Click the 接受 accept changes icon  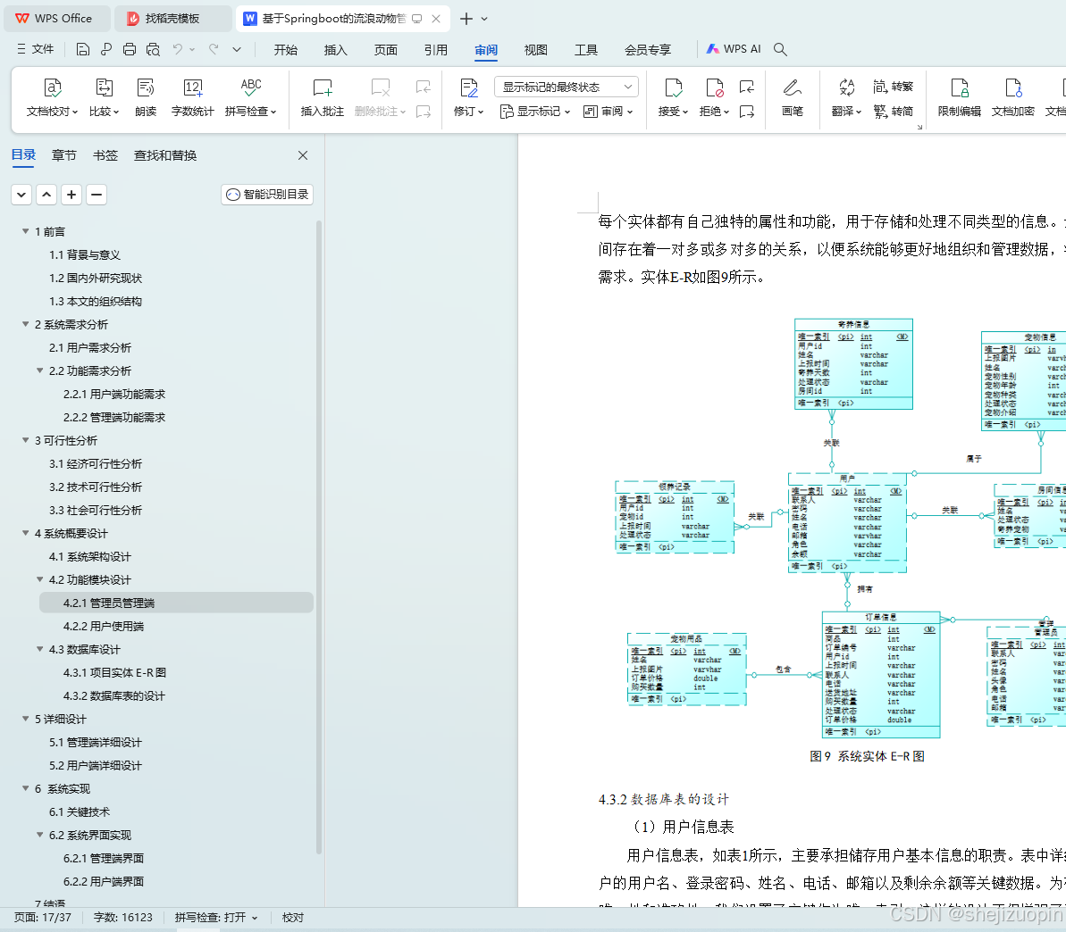[673, 97]
